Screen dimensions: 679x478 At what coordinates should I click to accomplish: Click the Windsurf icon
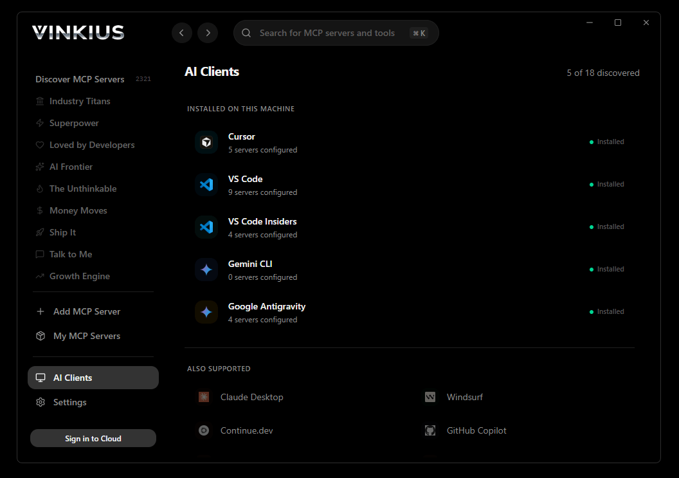coord(430,397)
